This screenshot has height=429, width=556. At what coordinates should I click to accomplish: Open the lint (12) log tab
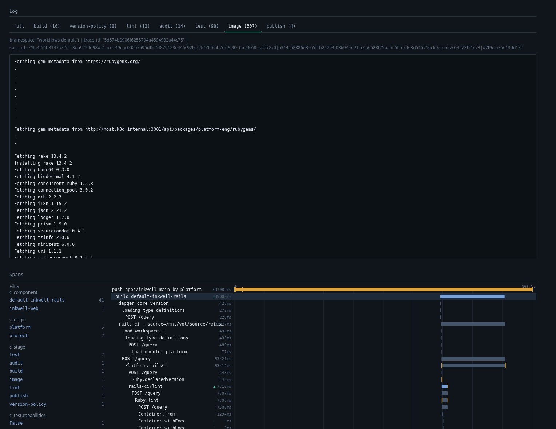(138, 26)
